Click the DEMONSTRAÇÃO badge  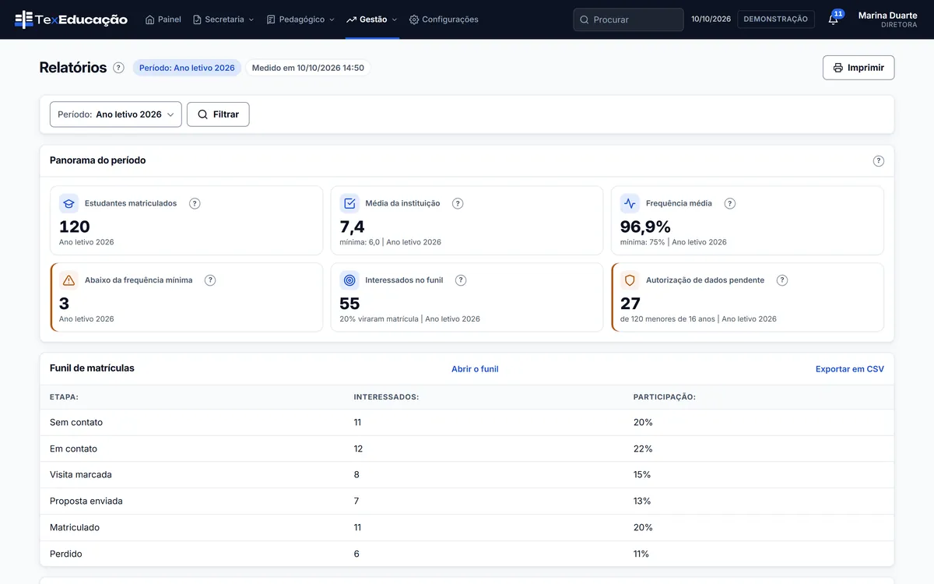pos(776,19)
